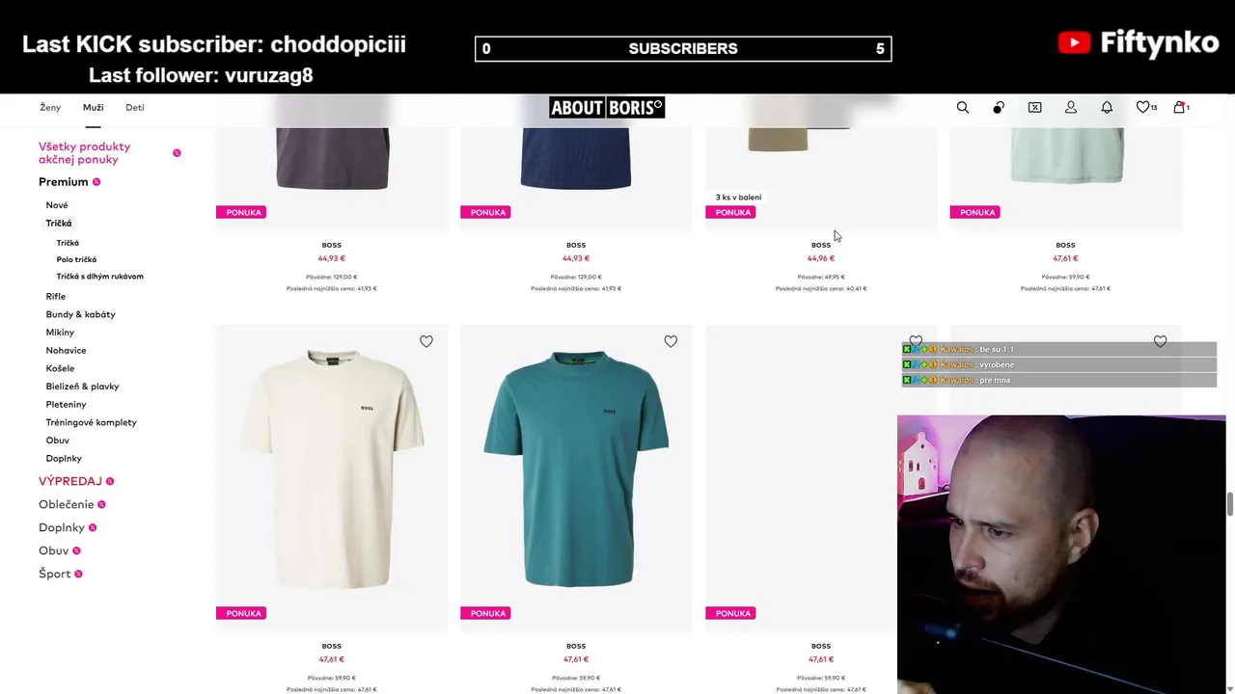Open Všetky produkty akčnej ponuky link
This screenshot has height=694, width=1235.
pos(84,152)
